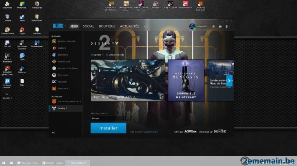Screen dimensions: 297x166
Task: Open the GeForce Experience shortcut
Action: pyautogui.click(x=7, y=58)
